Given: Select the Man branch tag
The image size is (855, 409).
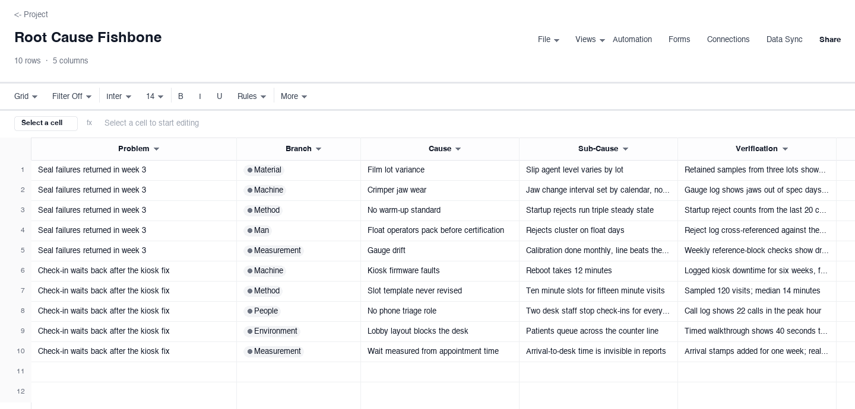Looking at the screenshot, I should 258,231.
